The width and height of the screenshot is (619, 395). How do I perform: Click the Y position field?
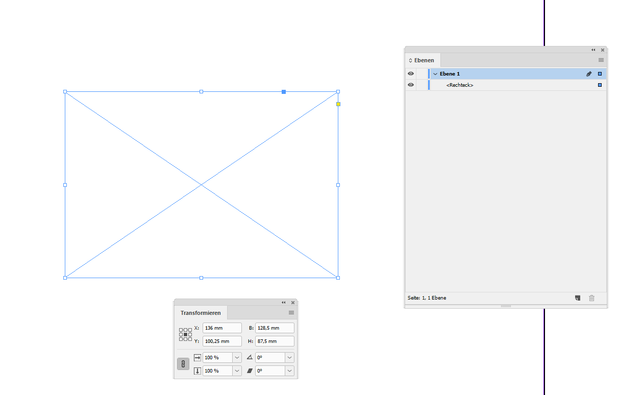[222, 341]
